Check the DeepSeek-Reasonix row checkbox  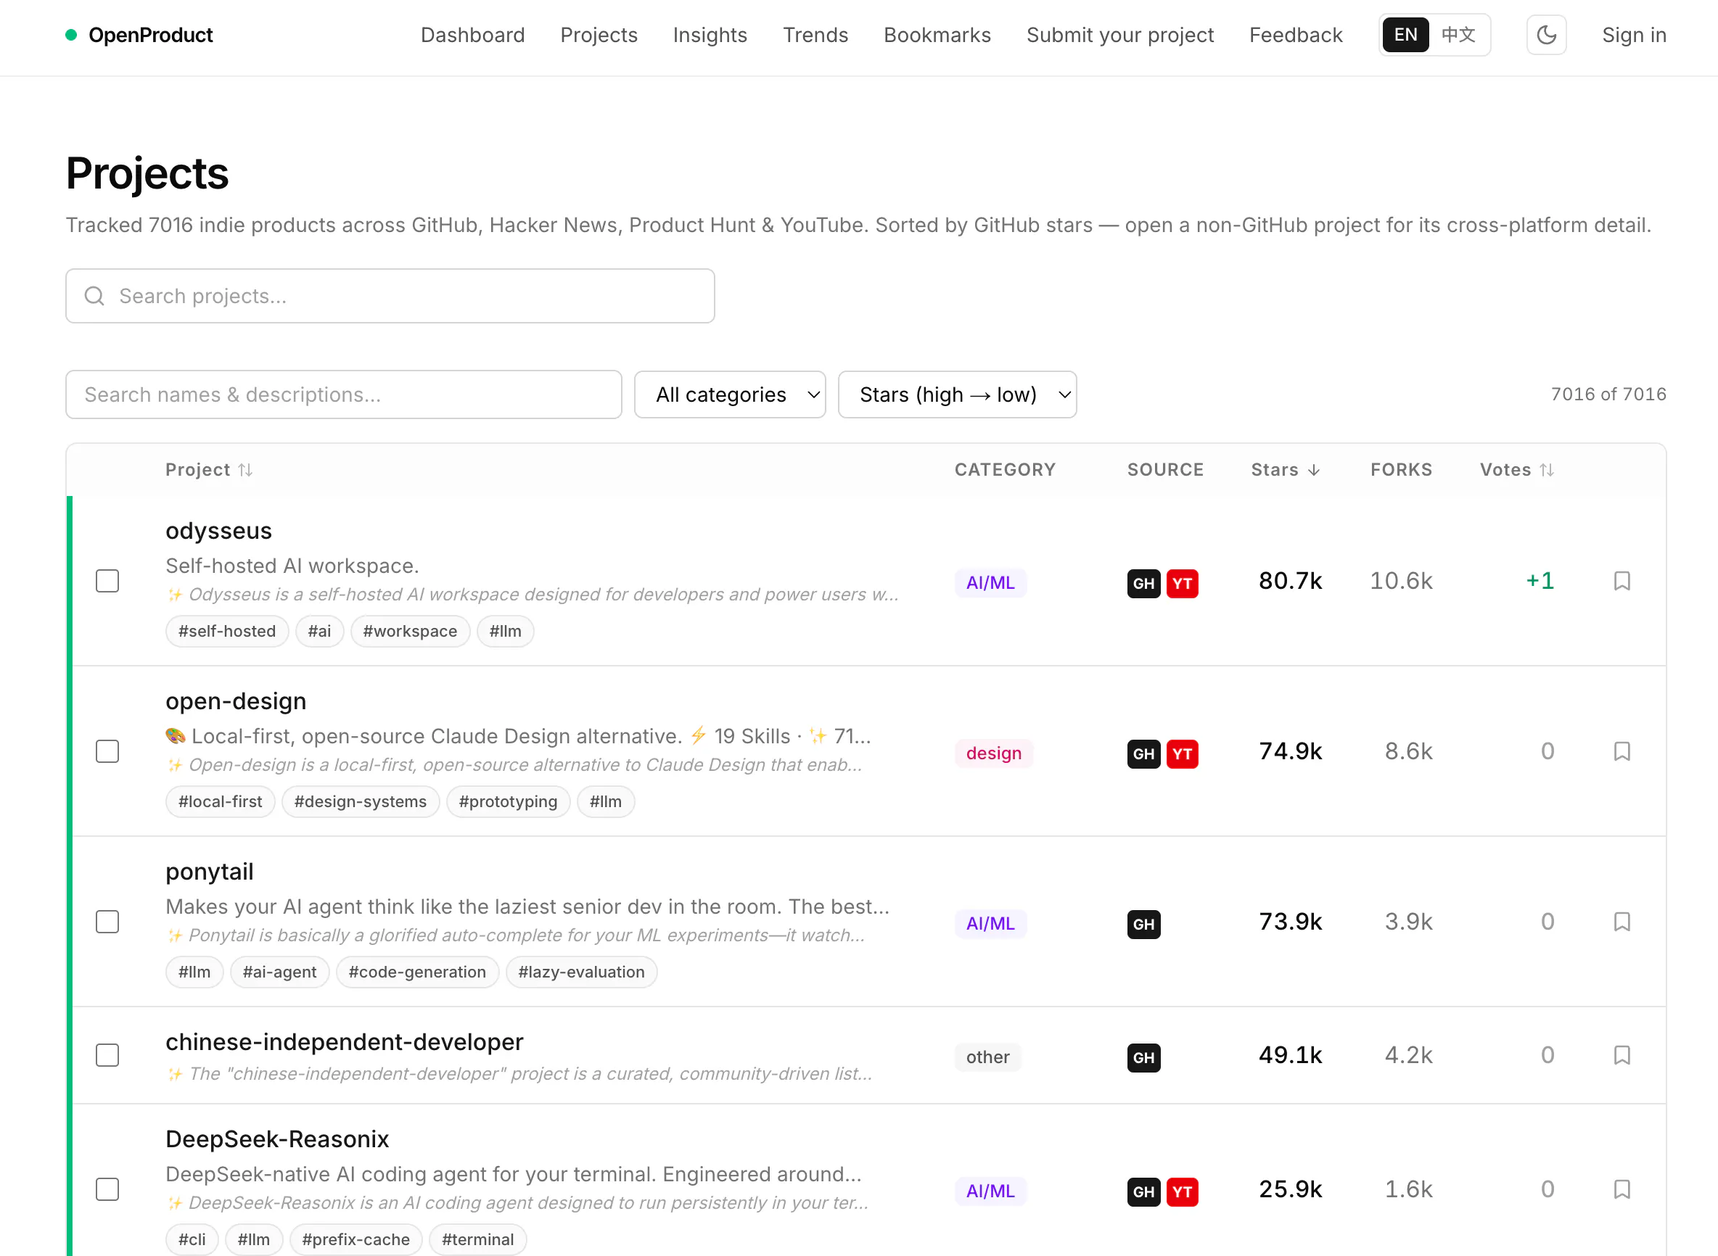point(107,1189)
